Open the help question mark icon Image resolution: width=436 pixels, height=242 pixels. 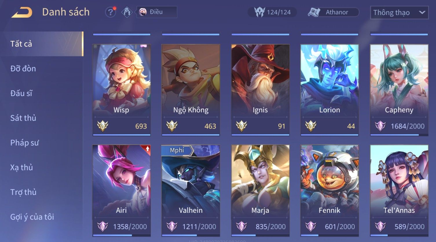point(110,12)
